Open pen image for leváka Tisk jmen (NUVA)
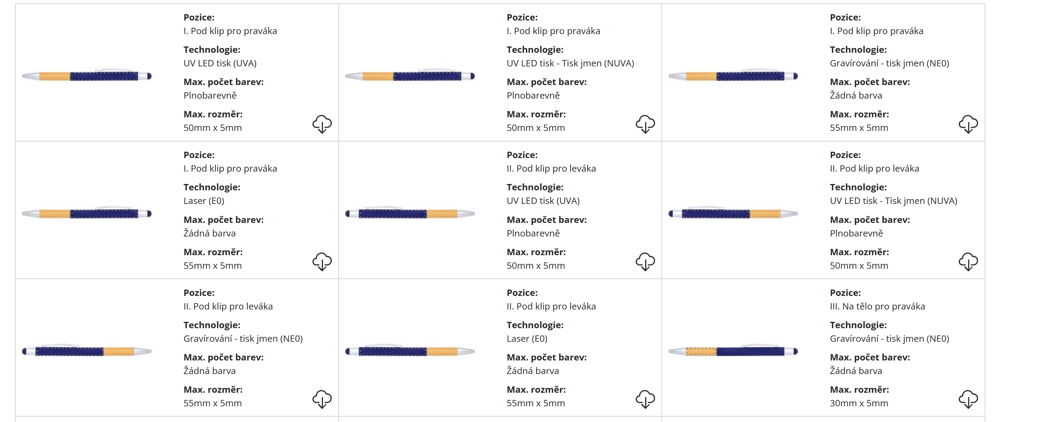Viewport: 1039px width, 422px height. click(733, 214)
